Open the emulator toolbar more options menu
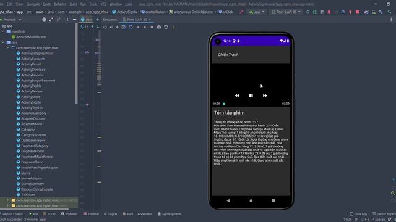Viewport: 396px width, 222px height. coord(173,27)
